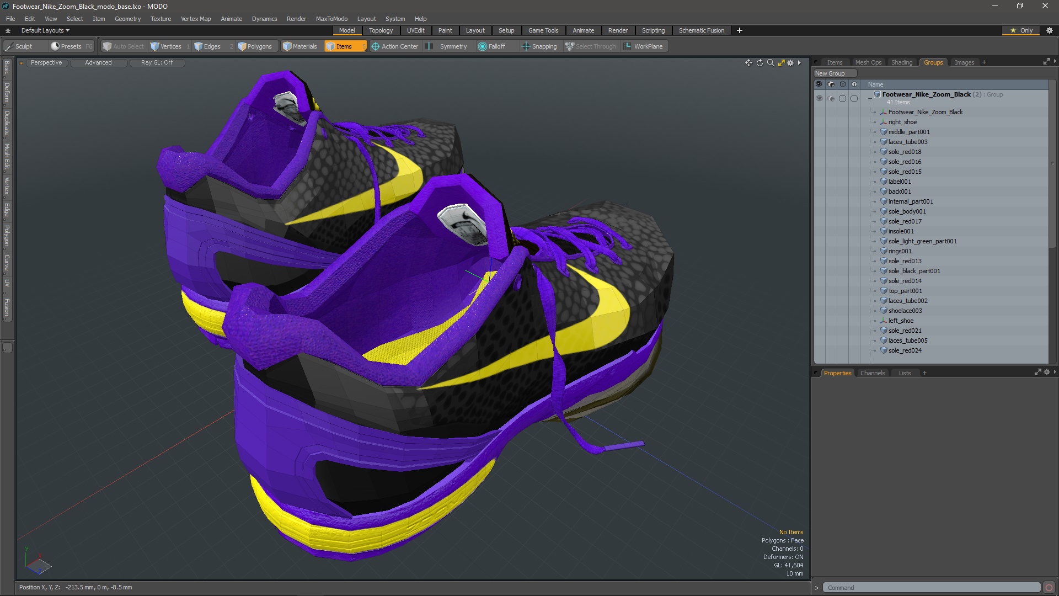Open the Advanced shading style dropdown
Viewport: 1059px width, 596px height.
98,63
